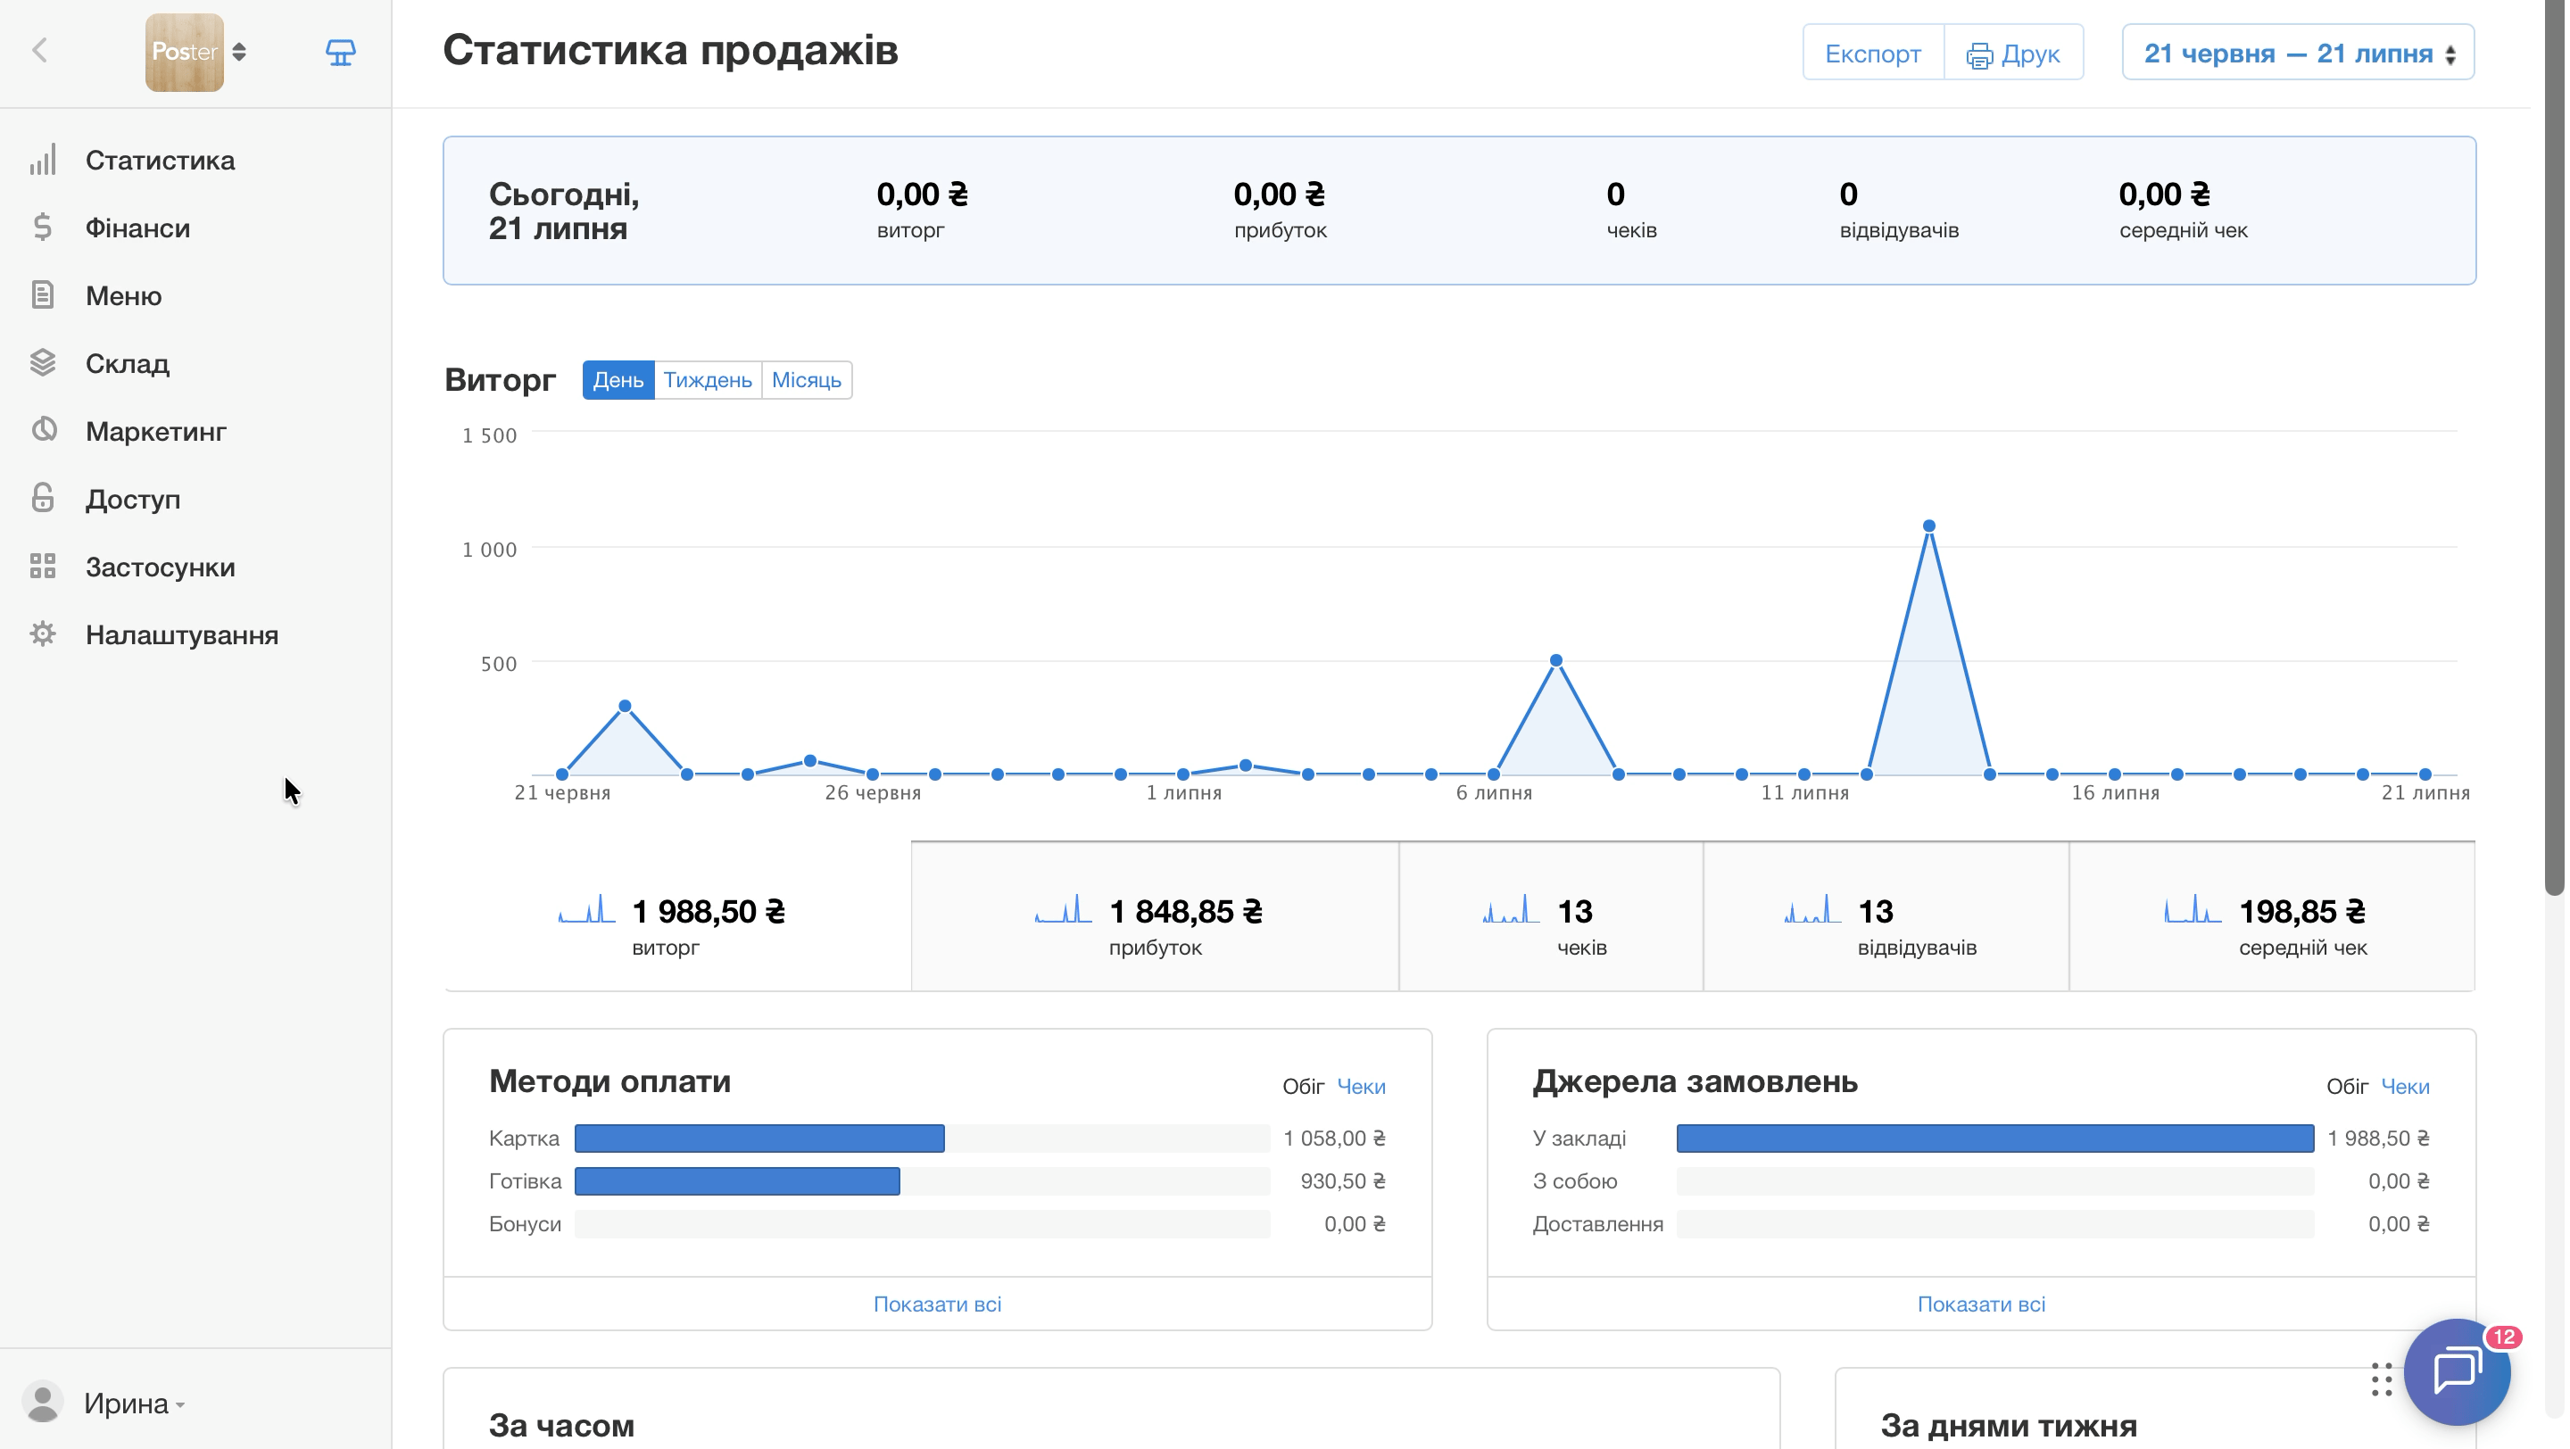
Task: Click the drag-handle dots beside chat button
Action: (x=2382, y=1379)
